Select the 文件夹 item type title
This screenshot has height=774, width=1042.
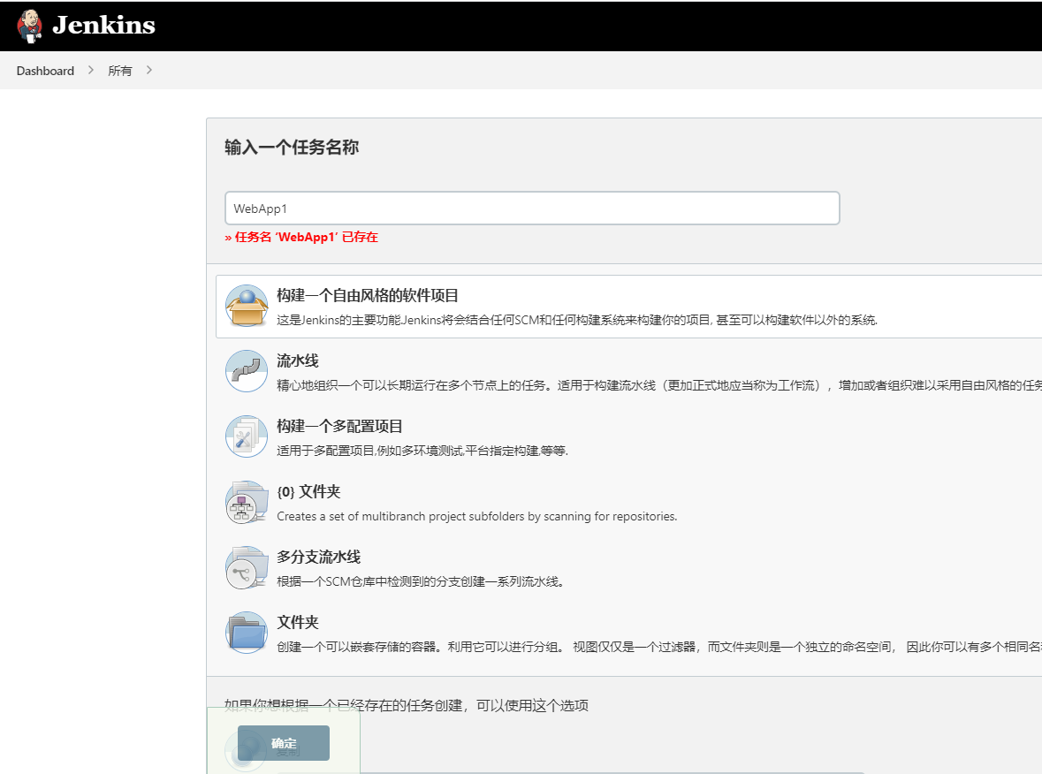point(298,622)
